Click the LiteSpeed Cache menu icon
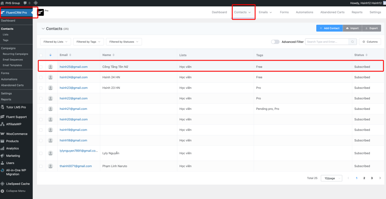 coord(3,184)
